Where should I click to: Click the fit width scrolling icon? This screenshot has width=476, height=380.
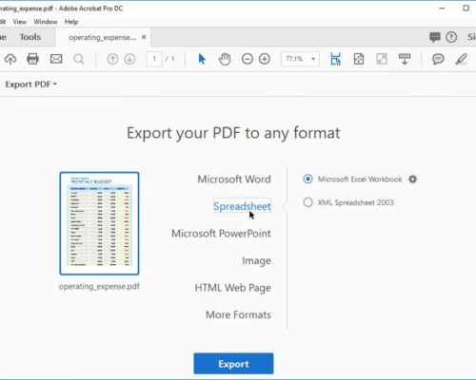pos(335,59)
